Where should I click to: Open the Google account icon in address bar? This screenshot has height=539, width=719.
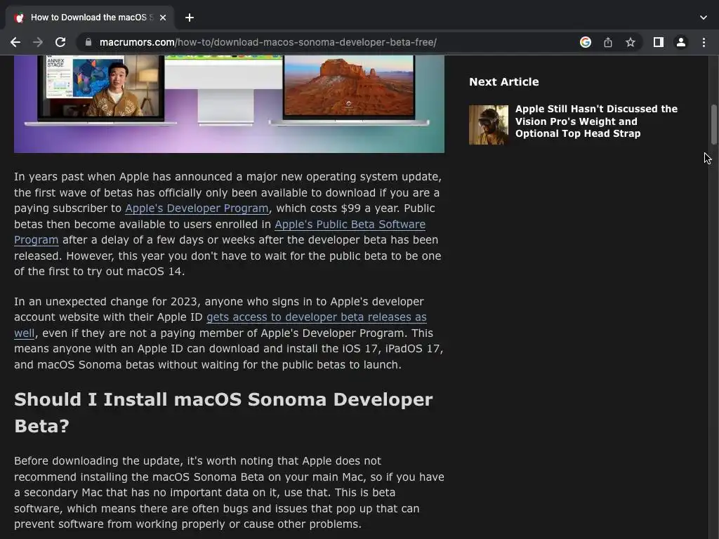click(x=585, y=42)
